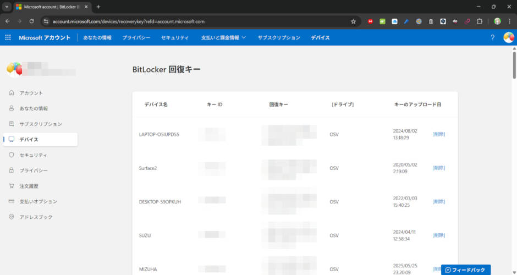
Task: Open the Chrome profile avatar
Action: coord(497,21)
